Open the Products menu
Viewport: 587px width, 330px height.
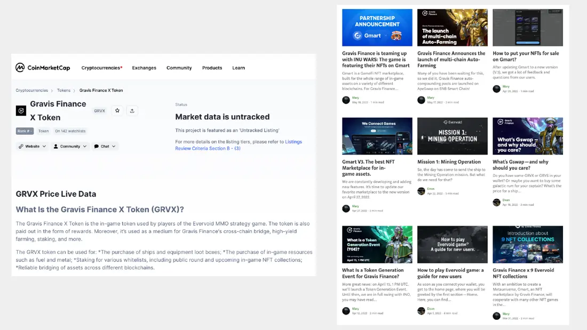click(x=212, y=68)
